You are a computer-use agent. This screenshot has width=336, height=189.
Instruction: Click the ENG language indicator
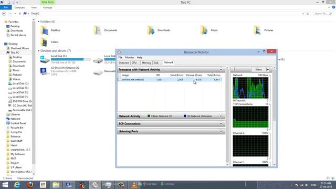313,185
